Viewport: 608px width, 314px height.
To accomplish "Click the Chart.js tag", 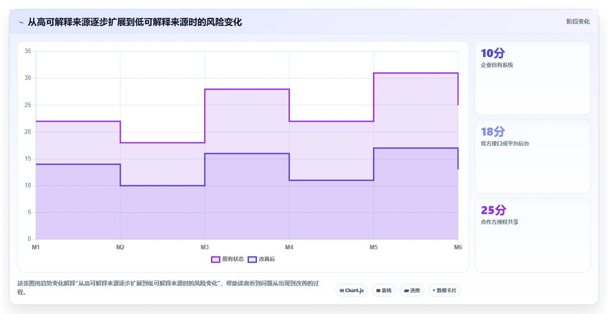I will click(352, 290).
